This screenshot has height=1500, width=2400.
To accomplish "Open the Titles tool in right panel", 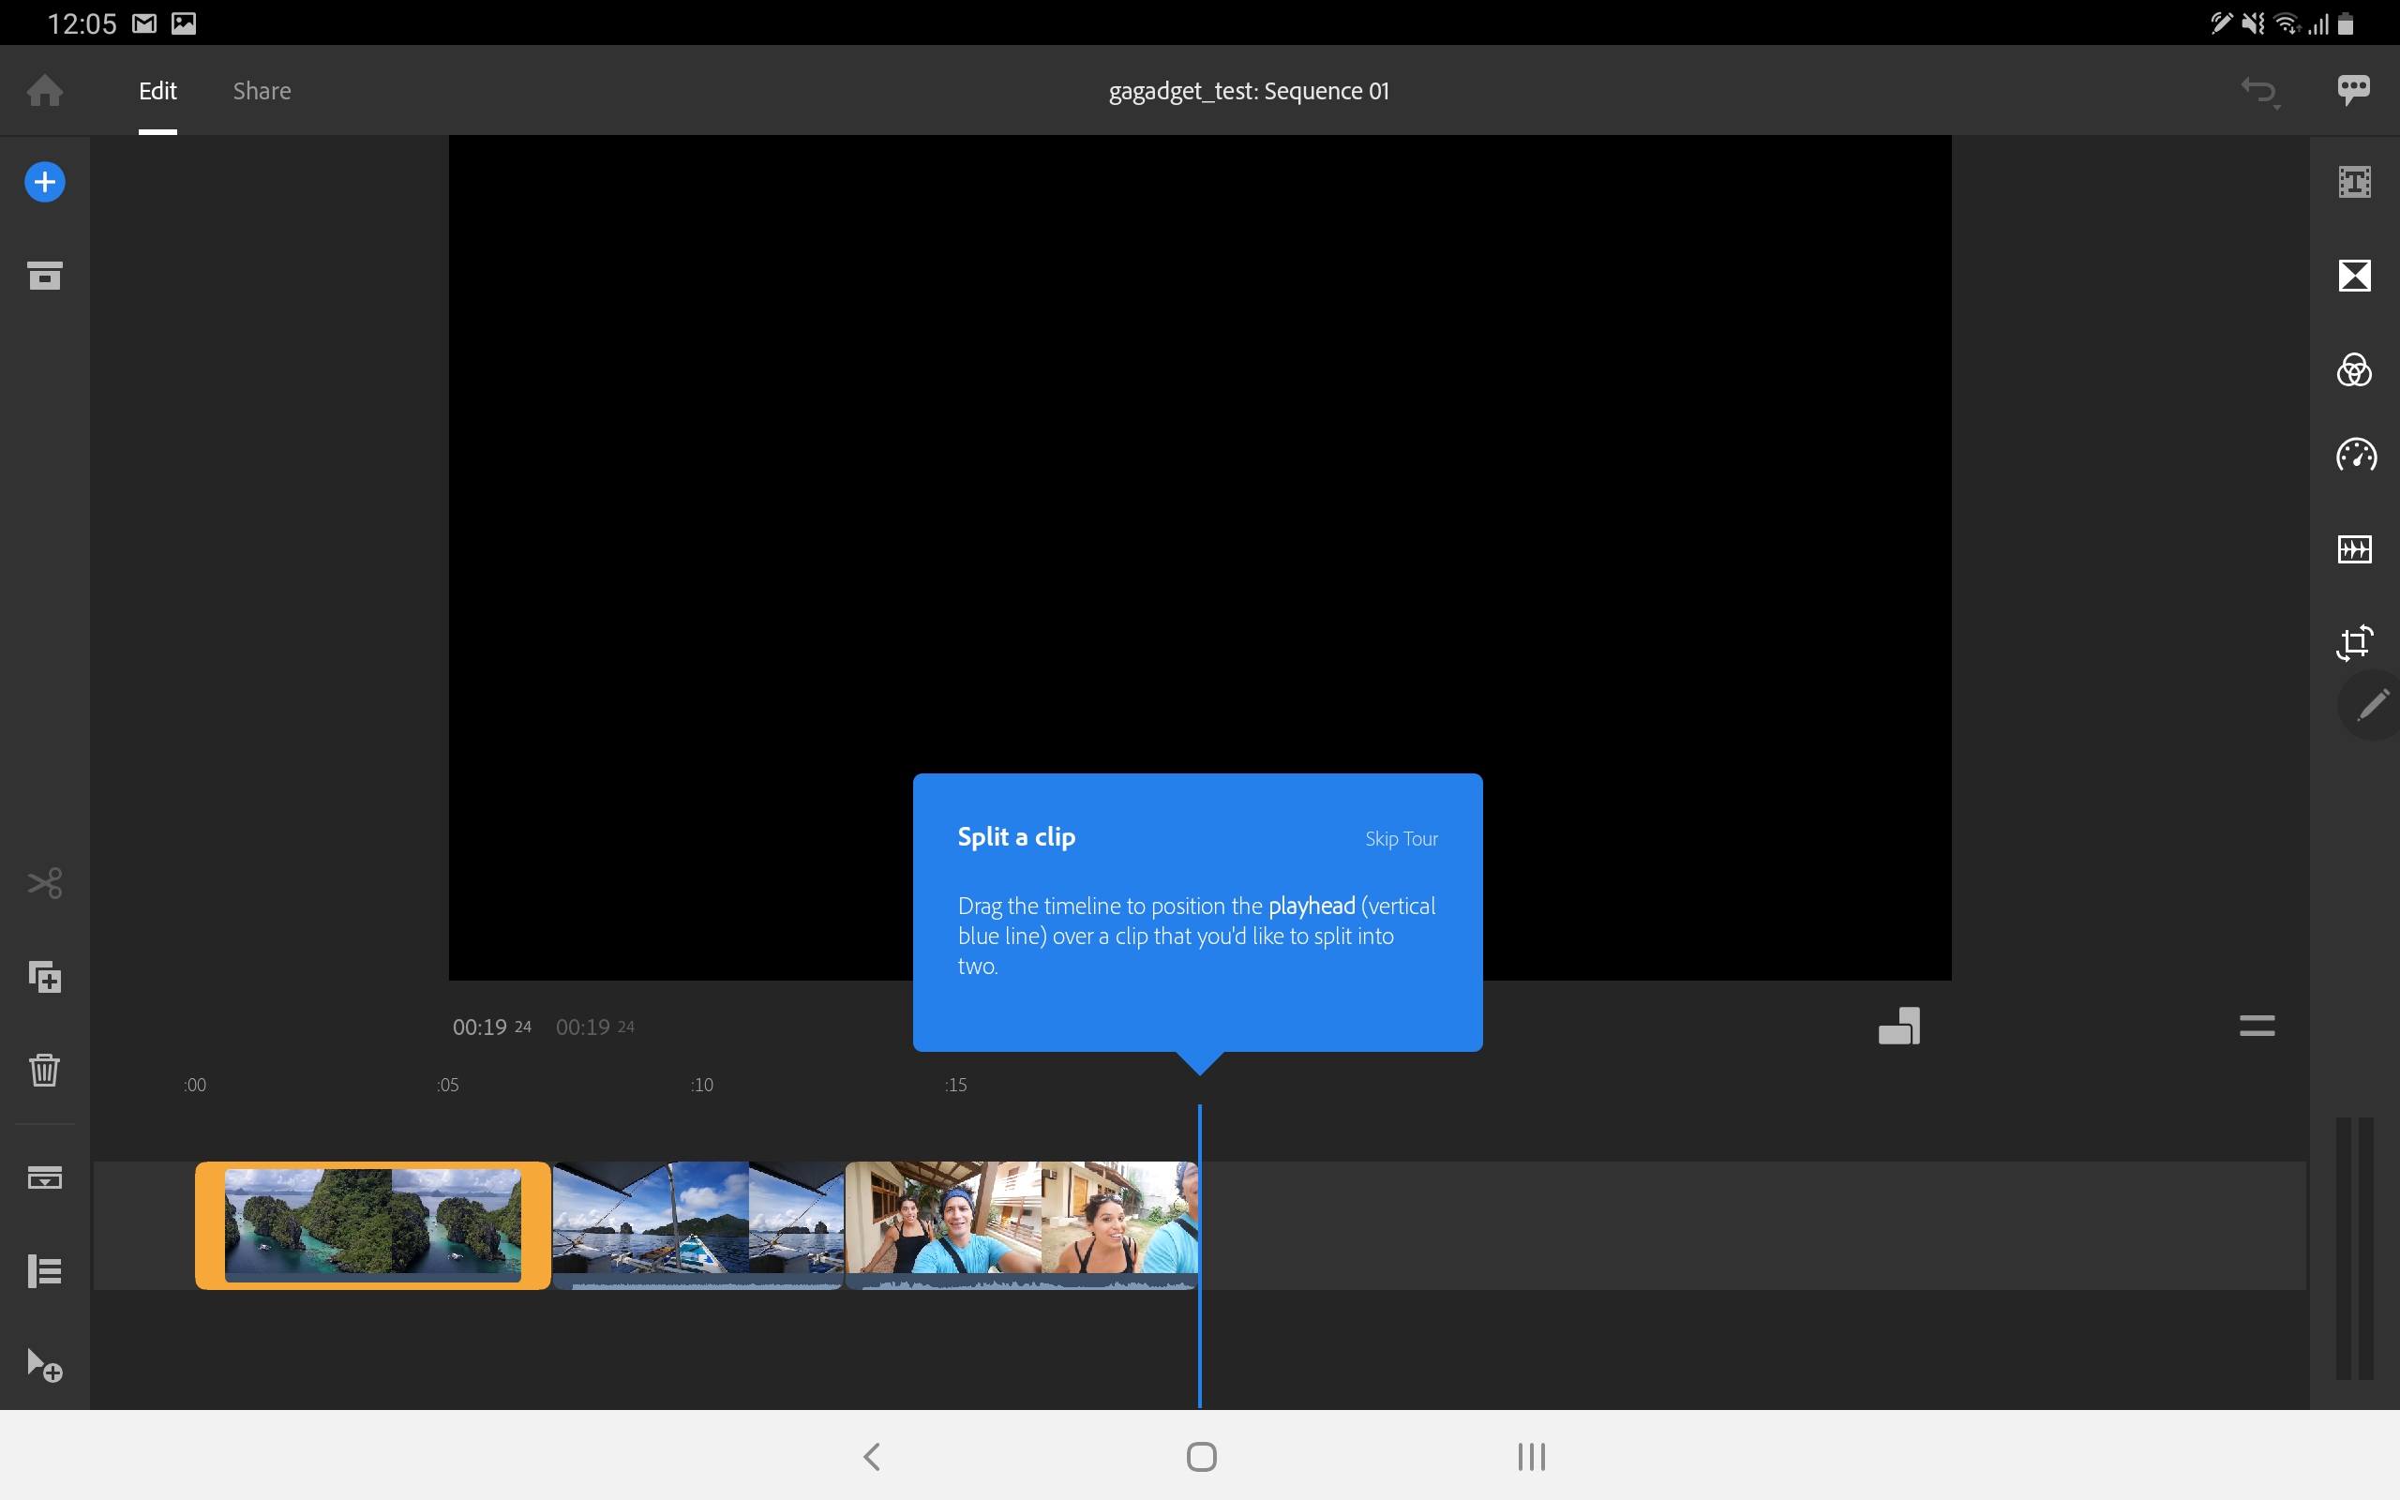I will (x=2354, y=182).
